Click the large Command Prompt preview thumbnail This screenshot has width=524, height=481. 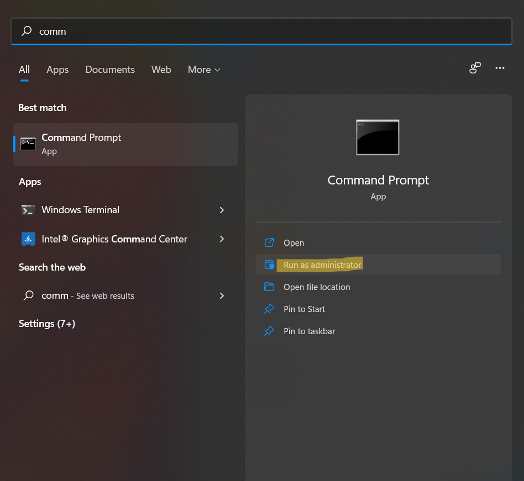coord(378,137)
